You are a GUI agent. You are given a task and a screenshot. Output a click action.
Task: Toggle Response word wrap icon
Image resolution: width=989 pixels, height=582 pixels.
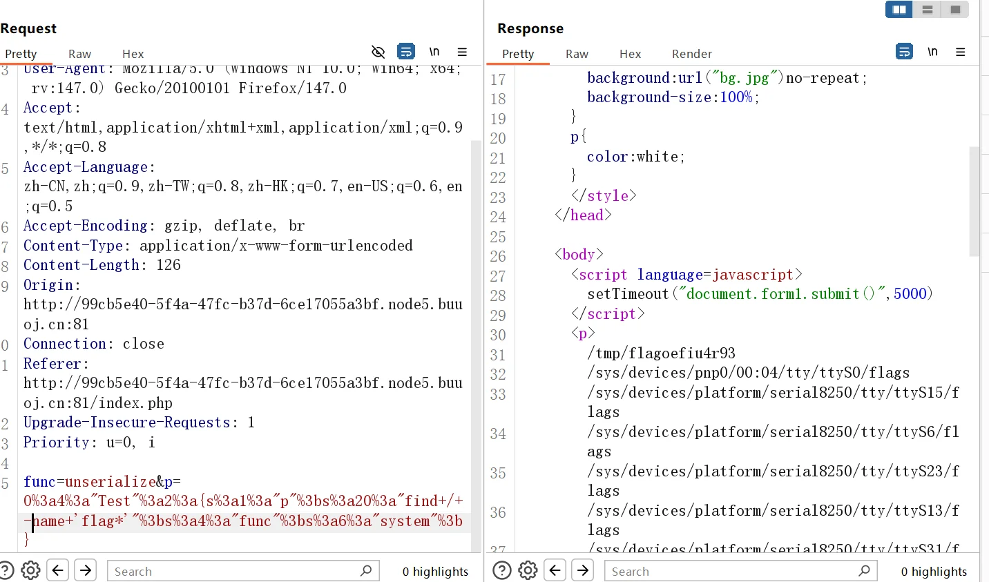pyautogui.click(x=904, y=52)
